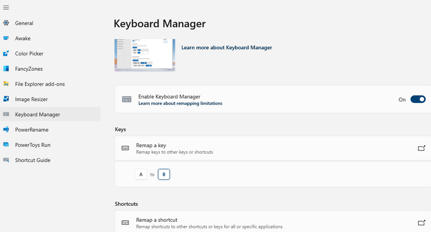Viewport: 431px width, 232px height.
Task: Click the remapped B key chip
Action: click(164, 174)
